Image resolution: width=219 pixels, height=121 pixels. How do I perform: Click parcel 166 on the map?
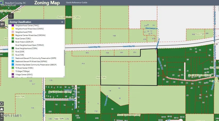tap(114, 36)
